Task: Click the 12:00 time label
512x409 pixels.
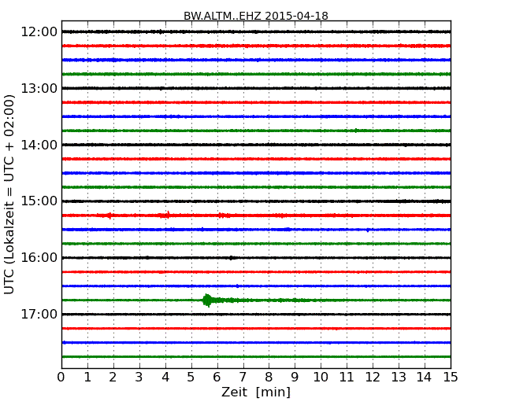Action: click(x=39, y=32)
